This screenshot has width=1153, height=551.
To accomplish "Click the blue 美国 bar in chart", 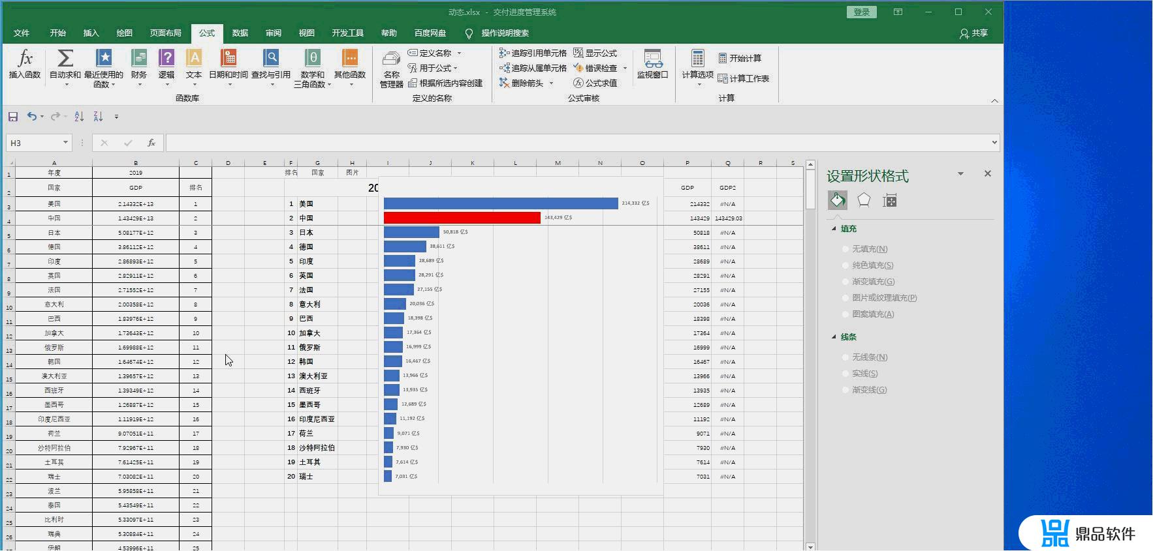I will coord(501,203).
